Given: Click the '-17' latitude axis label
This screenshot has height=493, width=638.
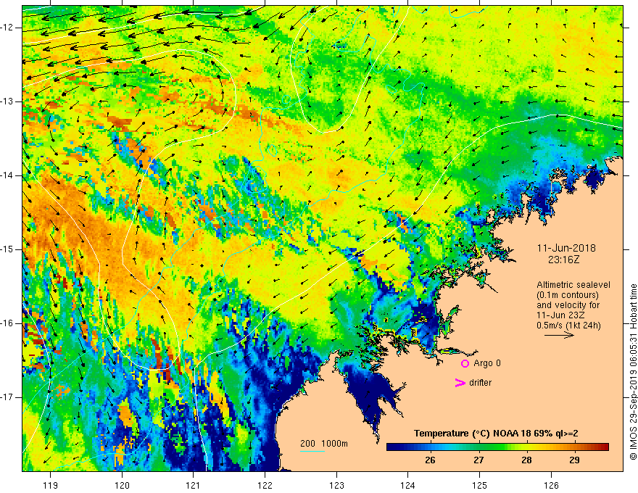Looking at the screenshot, I should click(7, 397).
